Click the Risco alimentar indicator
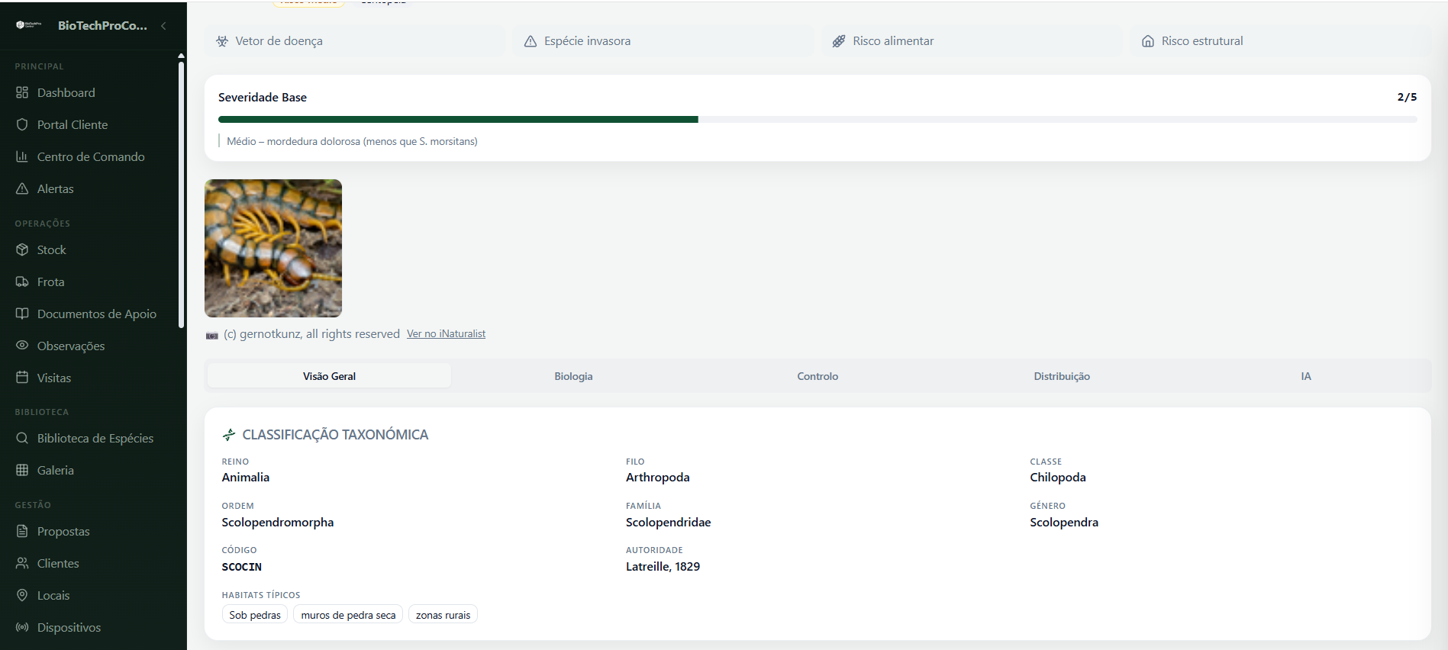Viewport: 1448px width, 650px height. [x=972, y=41]
